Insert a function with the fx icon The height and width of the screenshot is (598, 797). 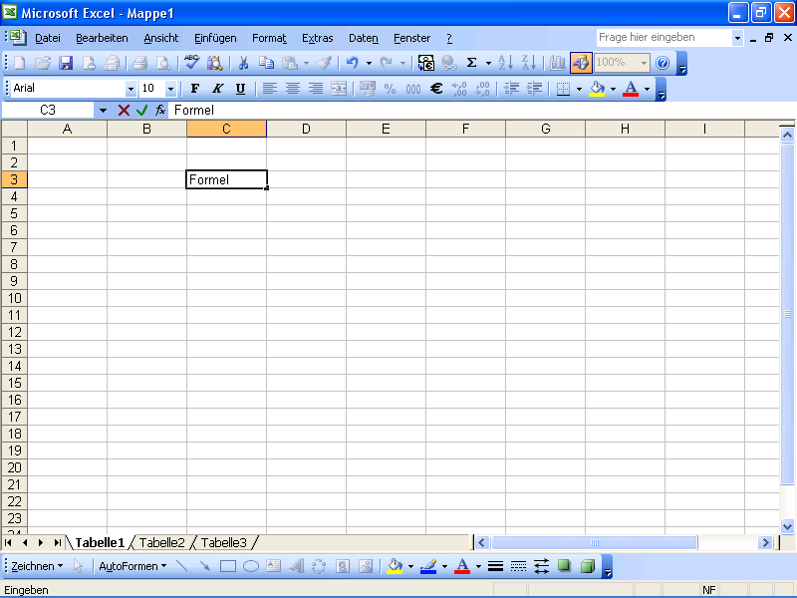tap(159, 111)
